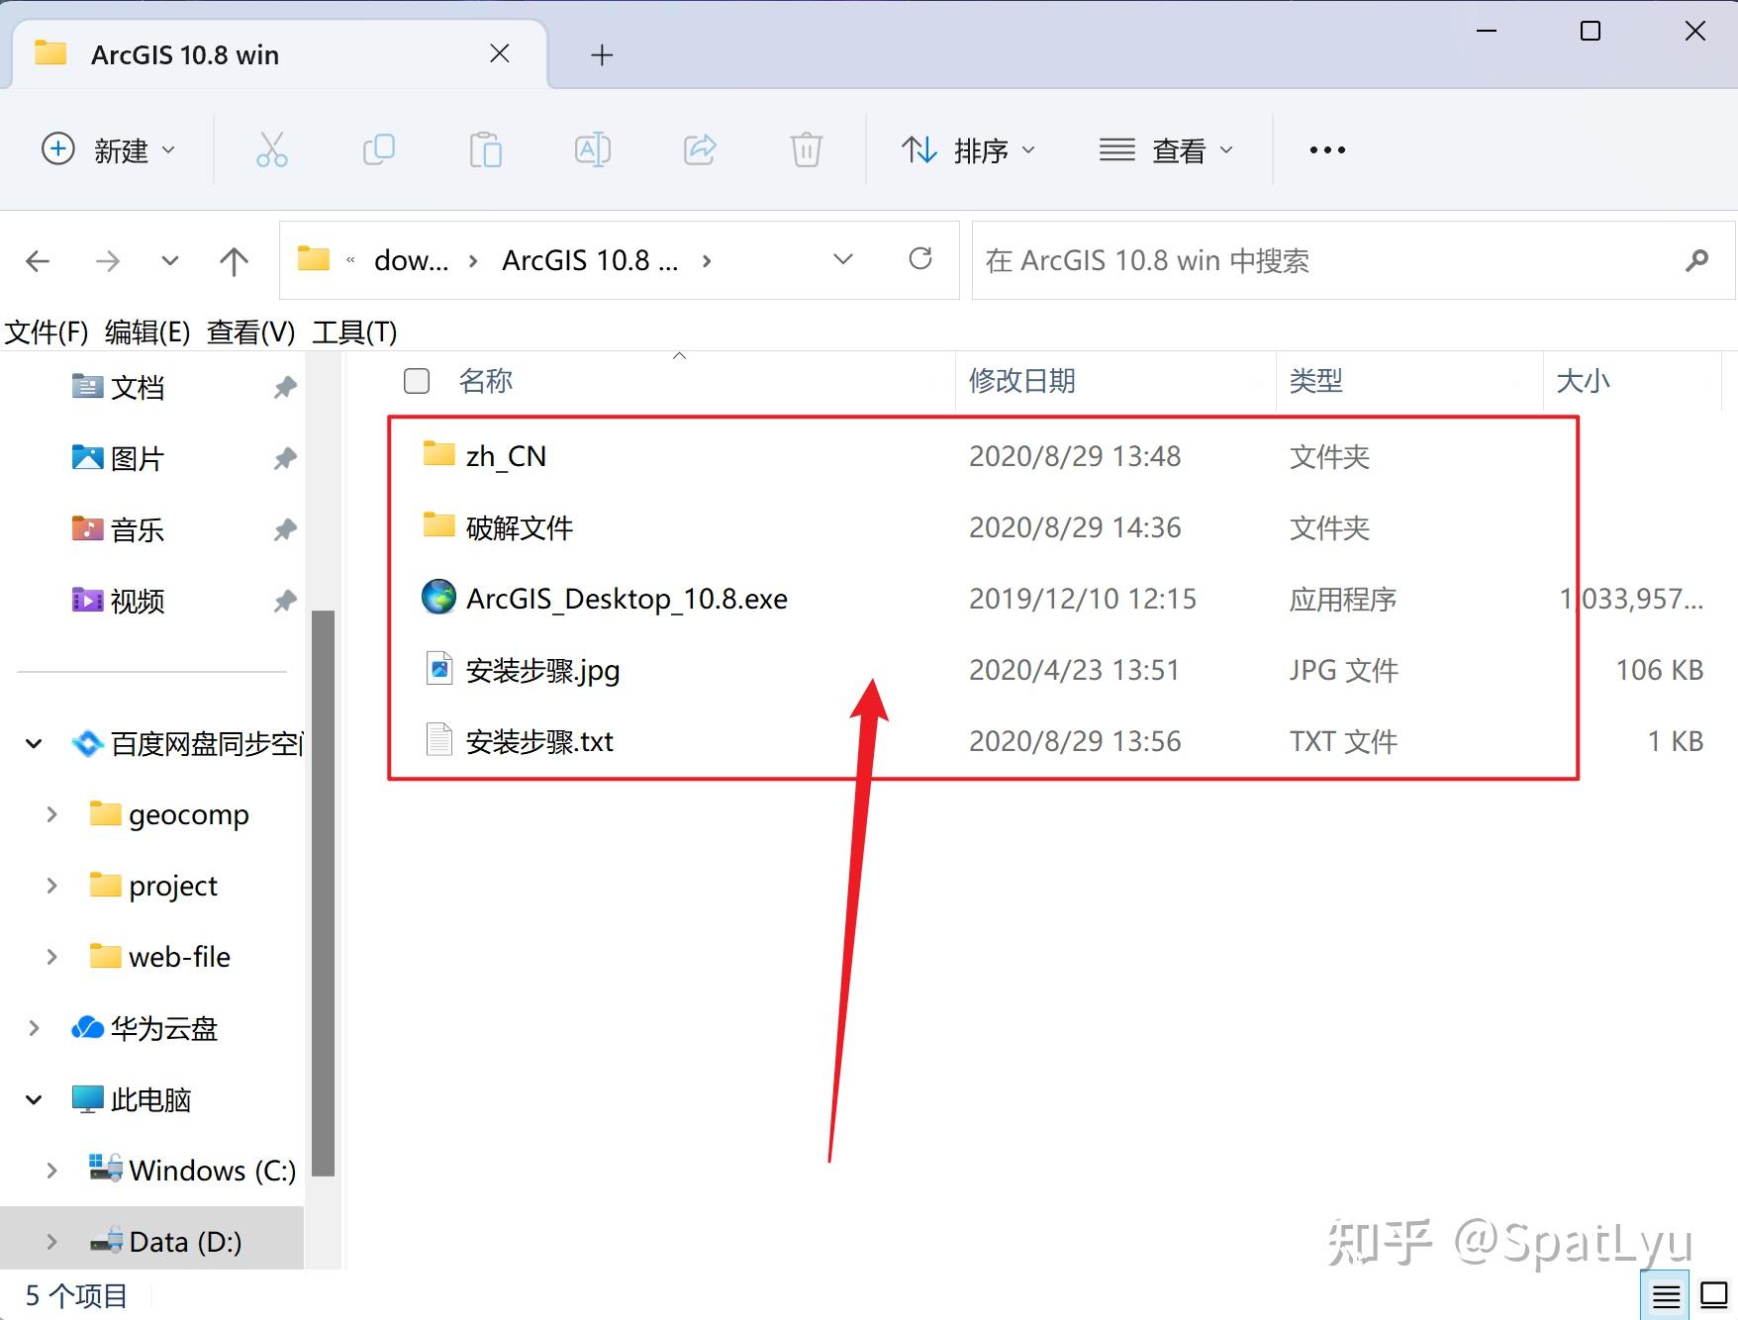The image size is (1738, 1320).
Task: Click the zh_CN folder icon
Action: click(x=438, y=453)
